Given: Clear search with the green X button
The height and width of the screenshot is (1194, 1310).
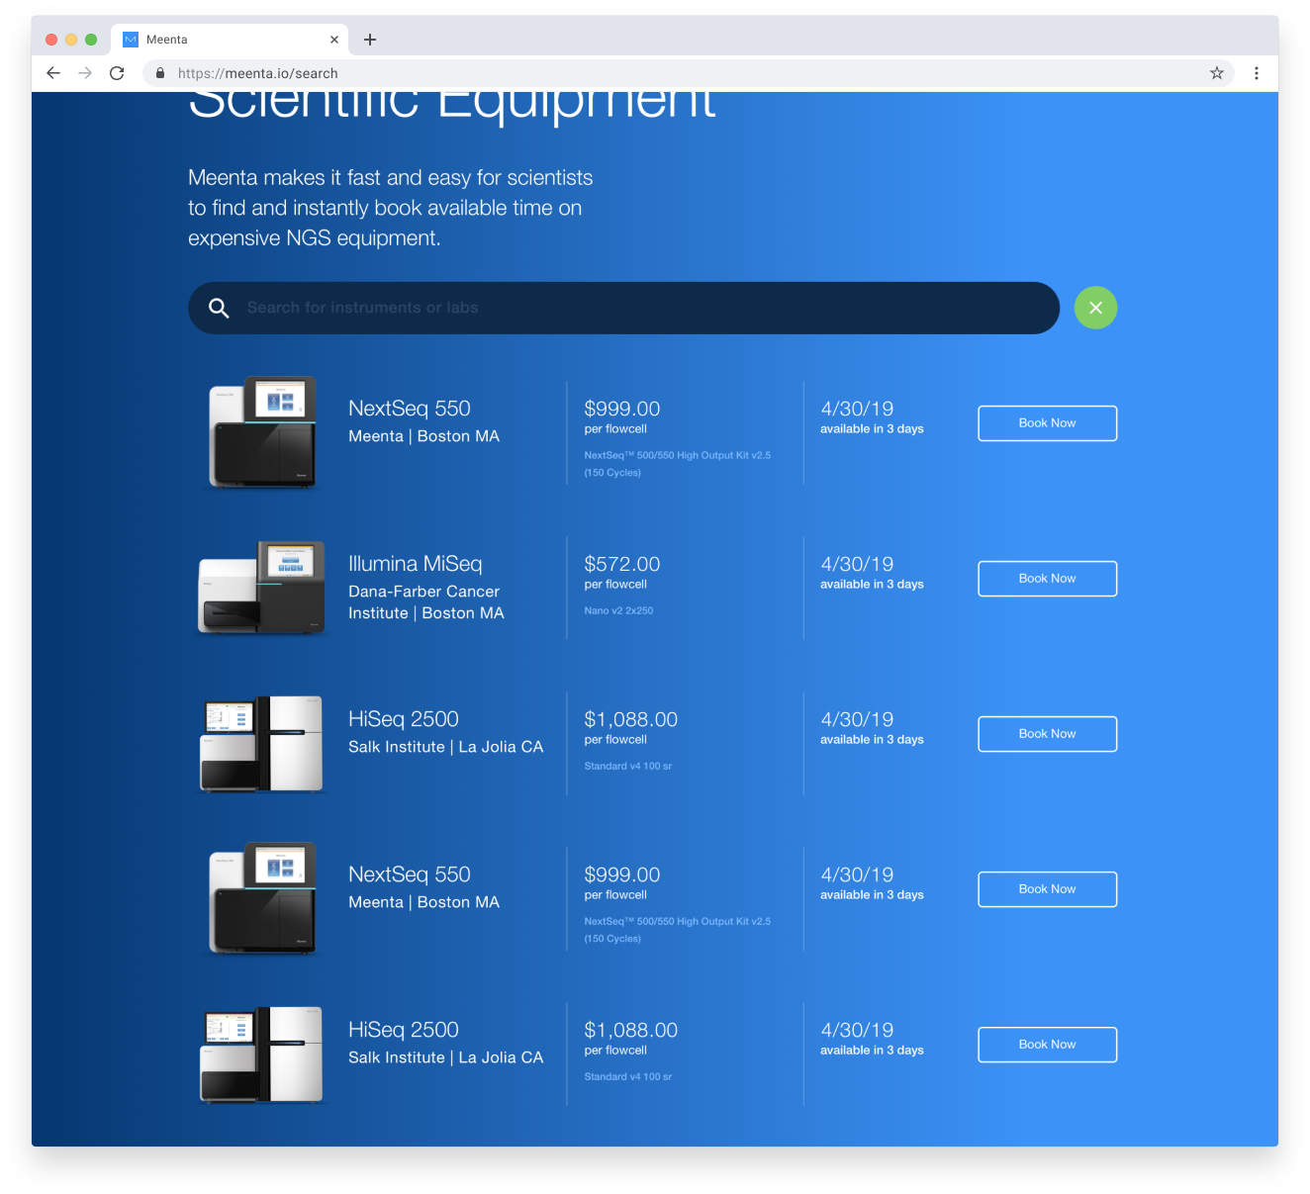Looking at the screenshot, I should 1095,308.
